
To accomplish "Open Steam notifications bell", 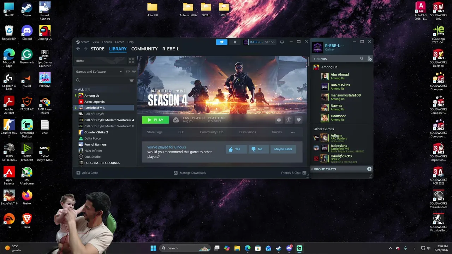I will click(x=235, y=42).
